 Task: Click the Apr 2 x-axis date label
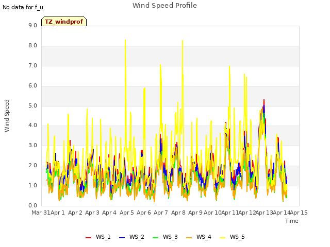coord(75,213)
